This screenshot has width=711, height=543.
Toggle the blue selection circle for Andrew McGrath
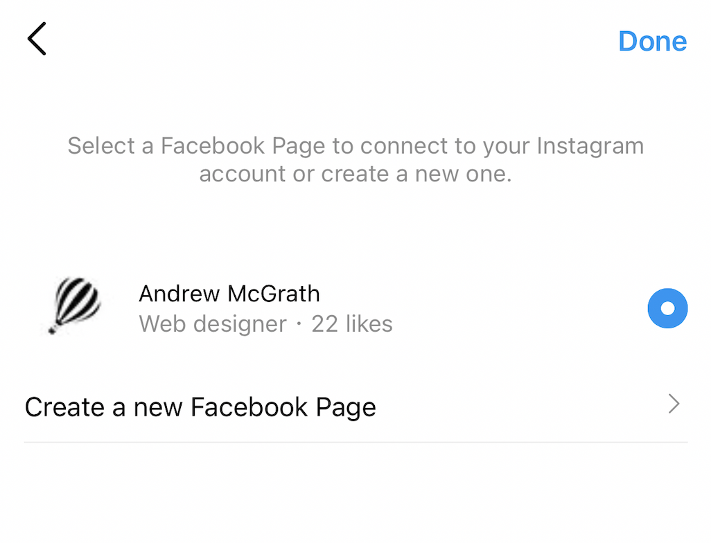point(667,308)
